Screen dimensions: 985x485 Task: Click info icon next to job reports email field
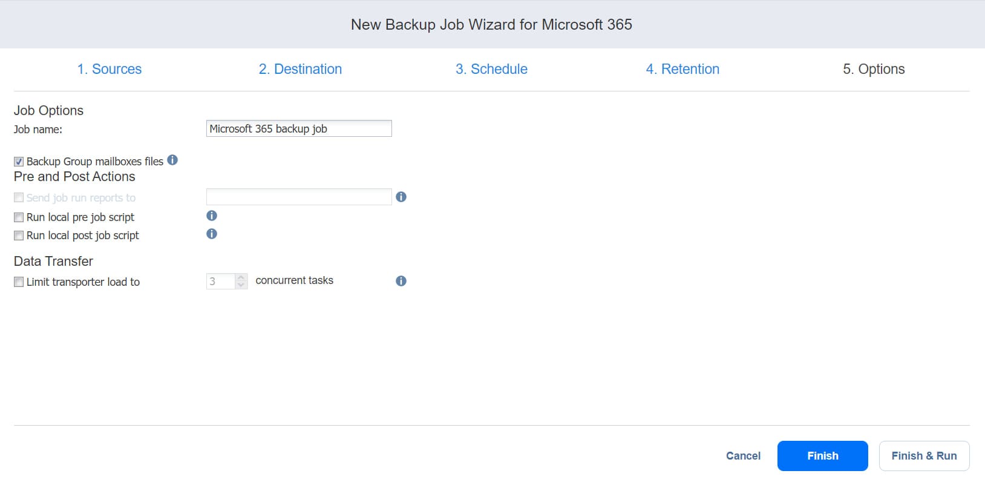tap(401, 197)
